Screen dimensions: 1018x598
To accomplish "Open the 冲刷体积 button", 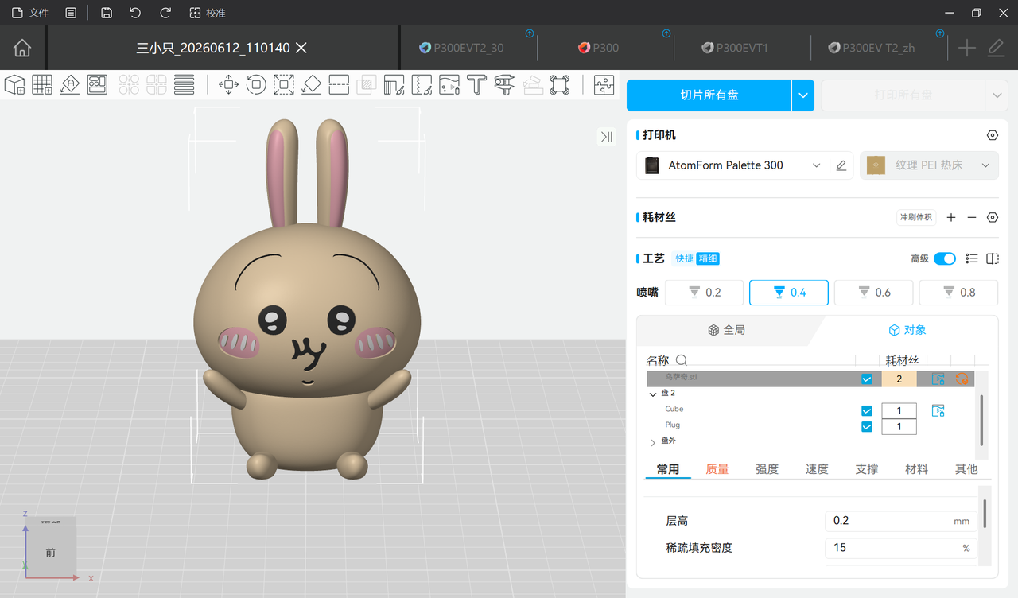I will [917, 217].
